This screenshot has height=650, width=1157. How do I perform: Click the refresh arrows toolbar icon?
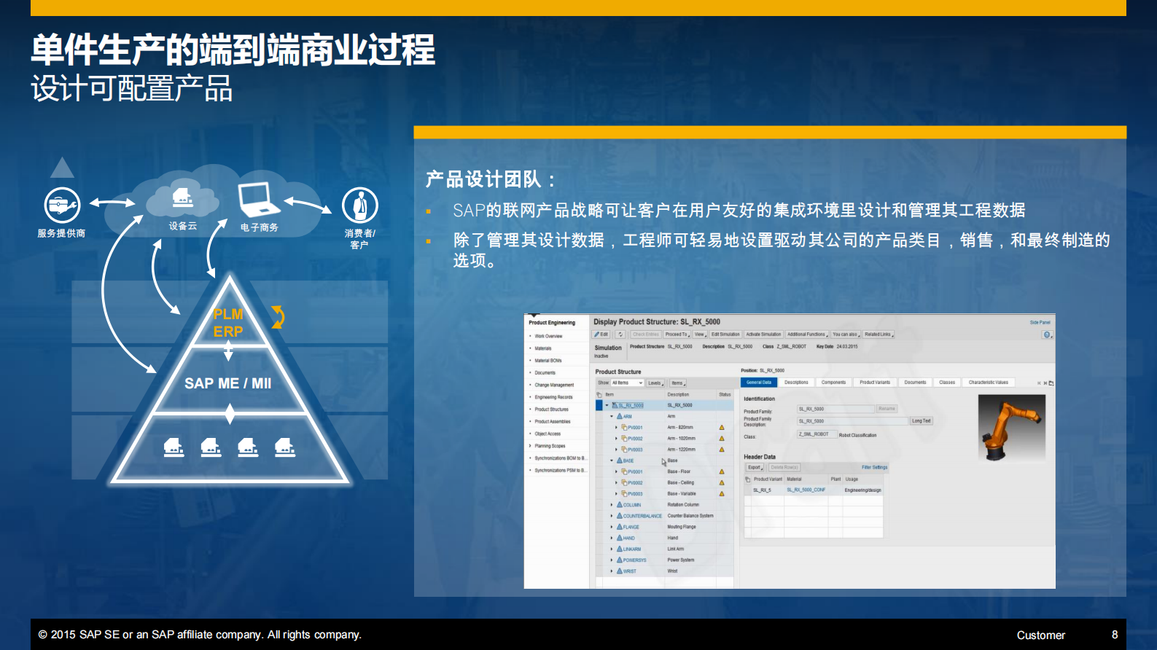click(x=620, y=334)
